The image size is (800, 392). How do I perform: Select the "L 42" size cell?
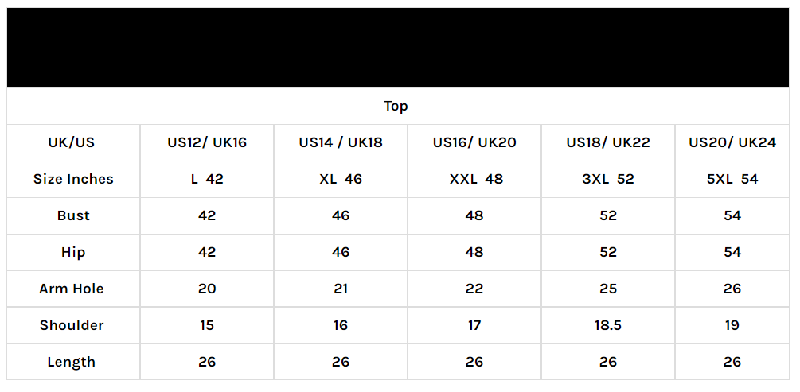tap(207, 179)
